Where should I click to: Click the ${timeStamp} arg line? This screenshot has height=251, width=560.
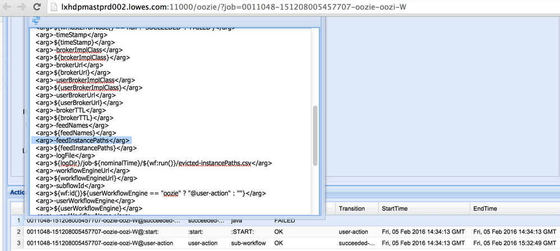76,43
